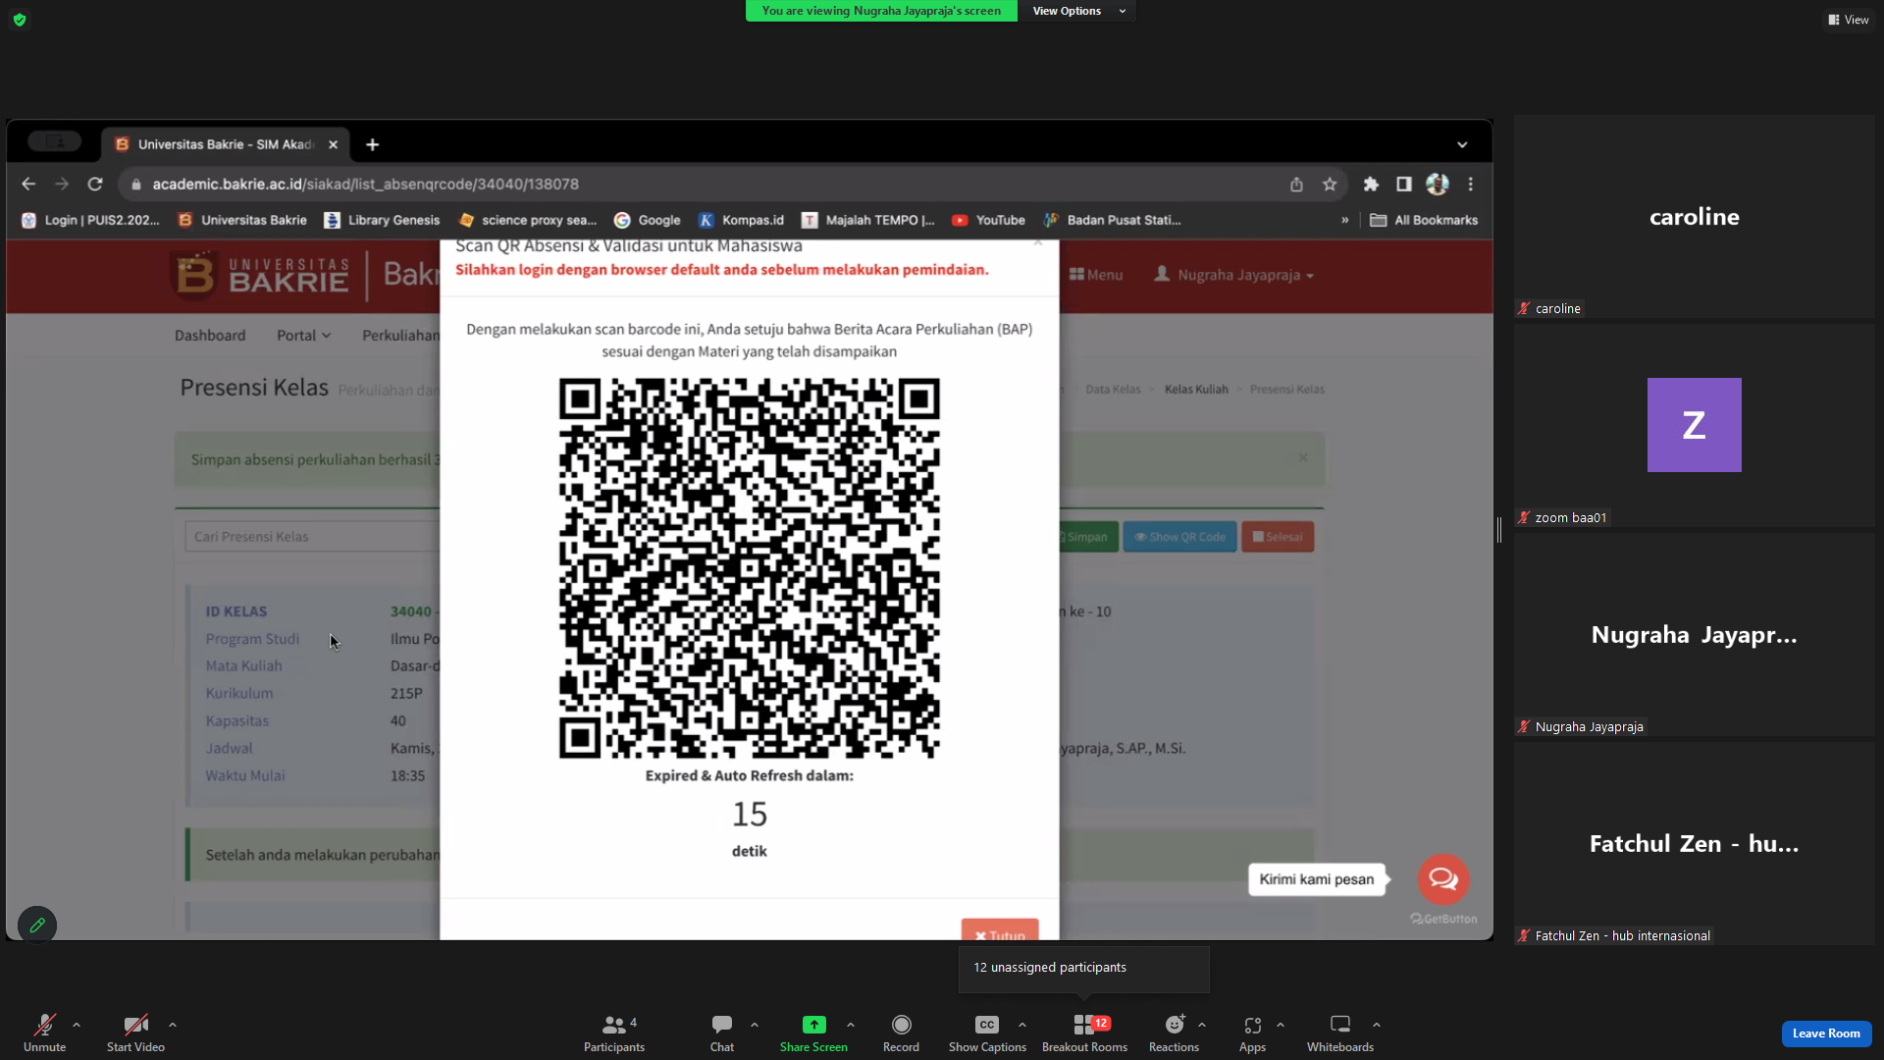This screenshot has height=1060, width=1884.
Task: Click Show QR Code button
Action: (x=1179, y=537)
